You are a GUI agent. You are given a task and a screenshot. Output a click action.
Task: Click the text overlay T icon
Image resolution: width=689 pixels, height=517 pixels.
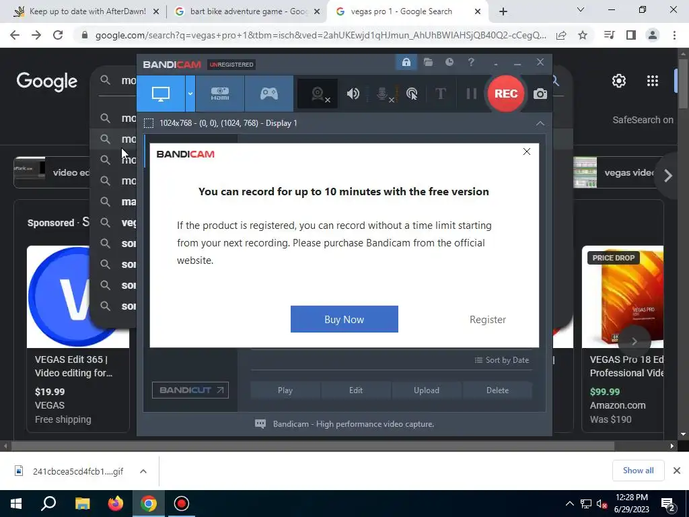coord(440,94)
